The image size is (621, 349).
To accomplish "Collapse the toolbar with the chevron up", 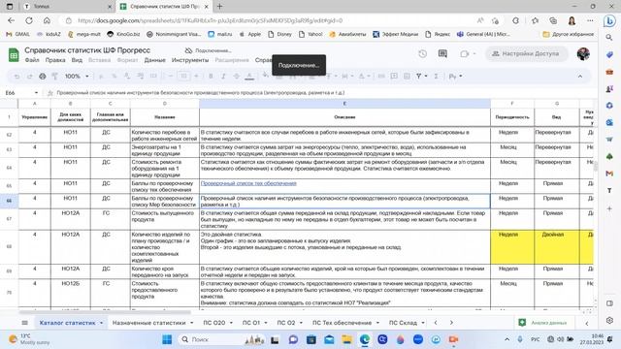I will (x=580, y=76).
